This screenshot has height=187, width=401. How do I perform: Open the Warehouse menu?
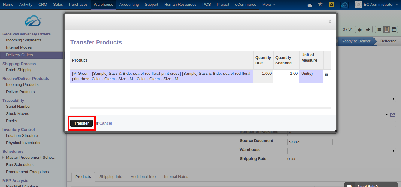(x=103, y=5)
